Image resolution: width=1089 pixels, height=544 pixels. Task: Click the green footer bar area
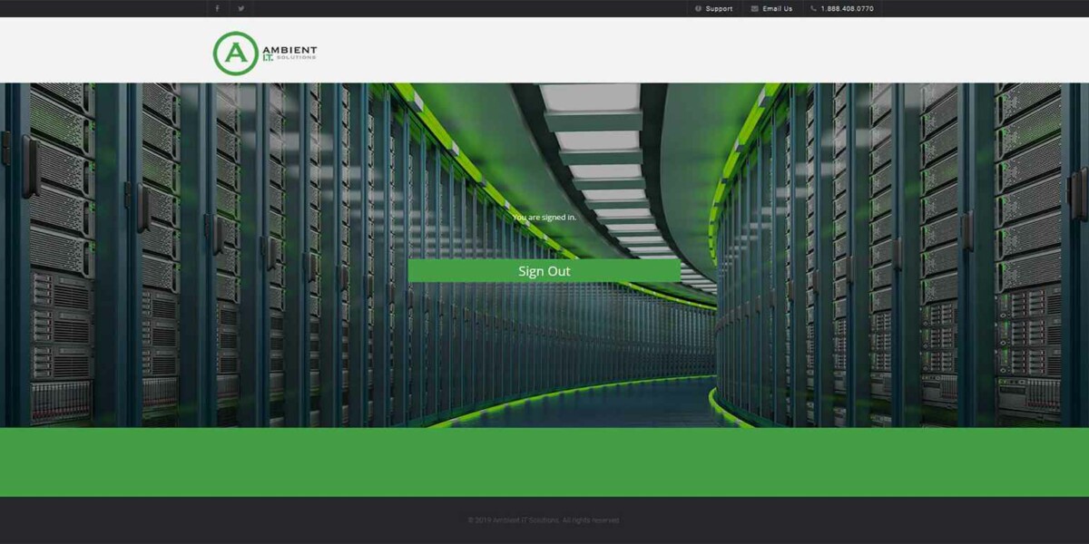(544, 462)
